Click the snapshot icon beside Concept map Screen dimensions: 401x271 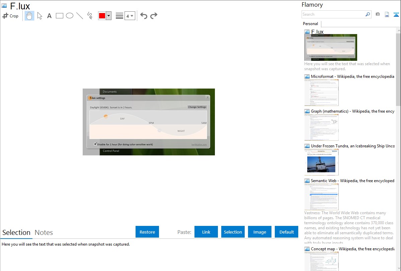(307, 249)
